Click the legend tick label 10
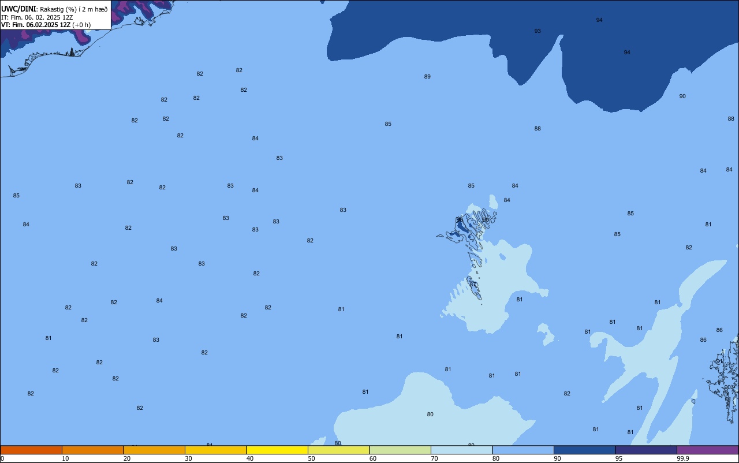739x463 pixels. 65,458
